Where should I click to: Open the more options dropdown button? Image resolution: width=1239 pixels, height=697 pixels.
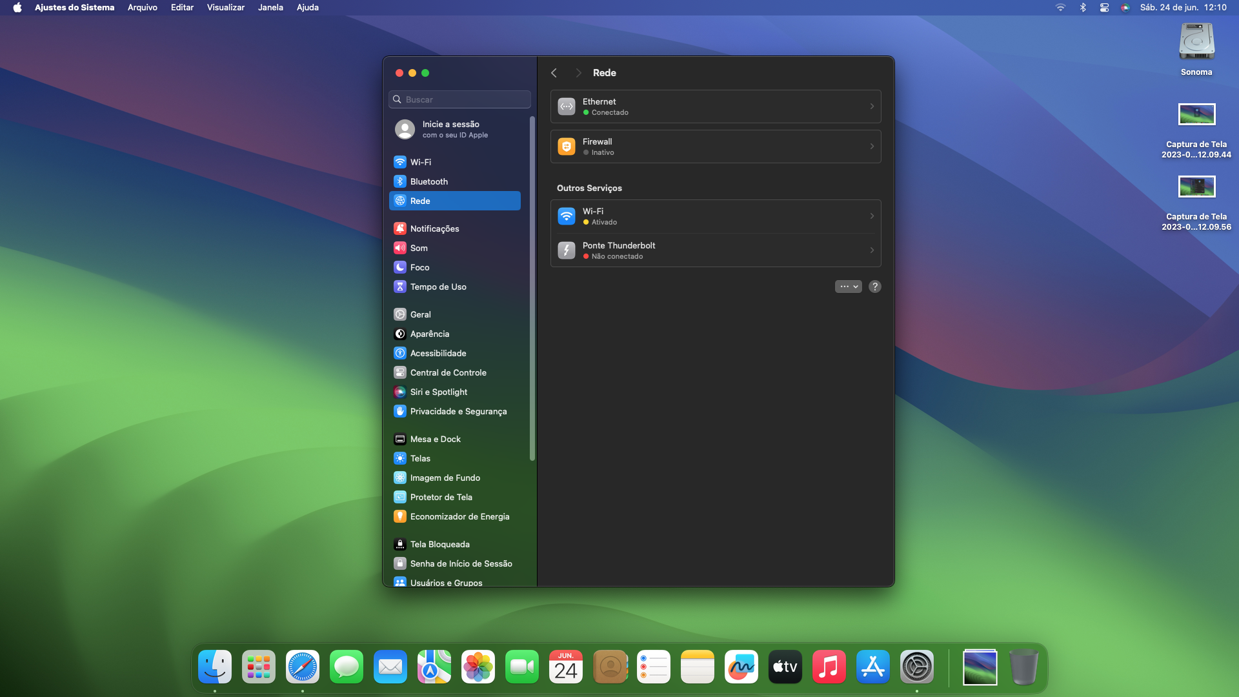click(x=848, y=287)
